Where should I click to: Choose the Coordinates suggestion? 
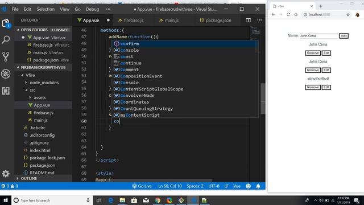click(185, 102)
